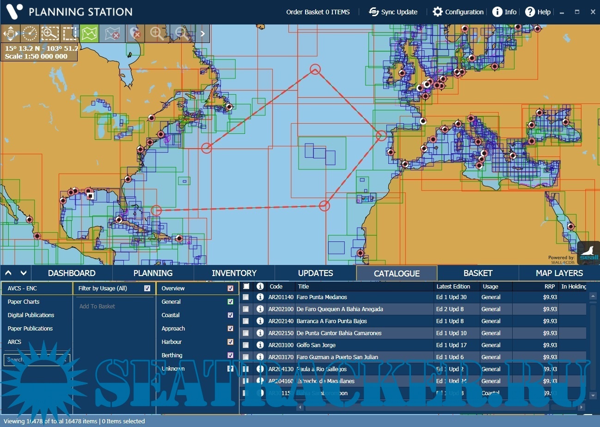This screenshot has height=427, width=600.
Task: Expand bottom panel with up chevron
Action: [x=8, y=273]
